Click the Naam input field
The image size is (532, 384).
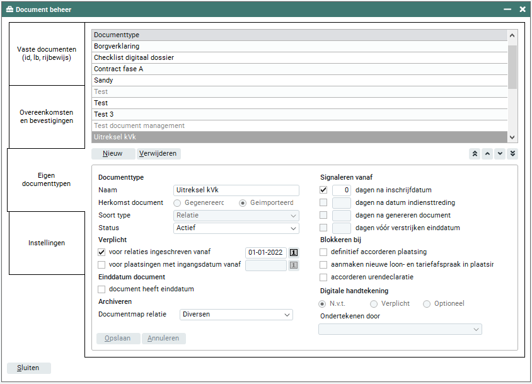(236, 190)
